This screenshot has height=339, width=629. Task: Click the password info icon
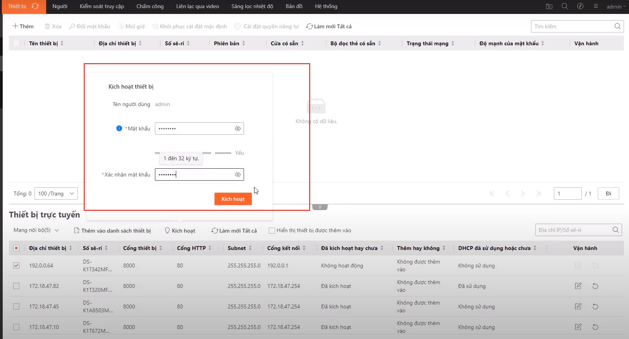click(119, 128)
